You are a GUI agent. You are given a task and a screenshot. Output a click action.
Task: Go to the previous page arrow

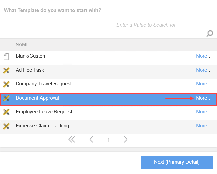91,140
